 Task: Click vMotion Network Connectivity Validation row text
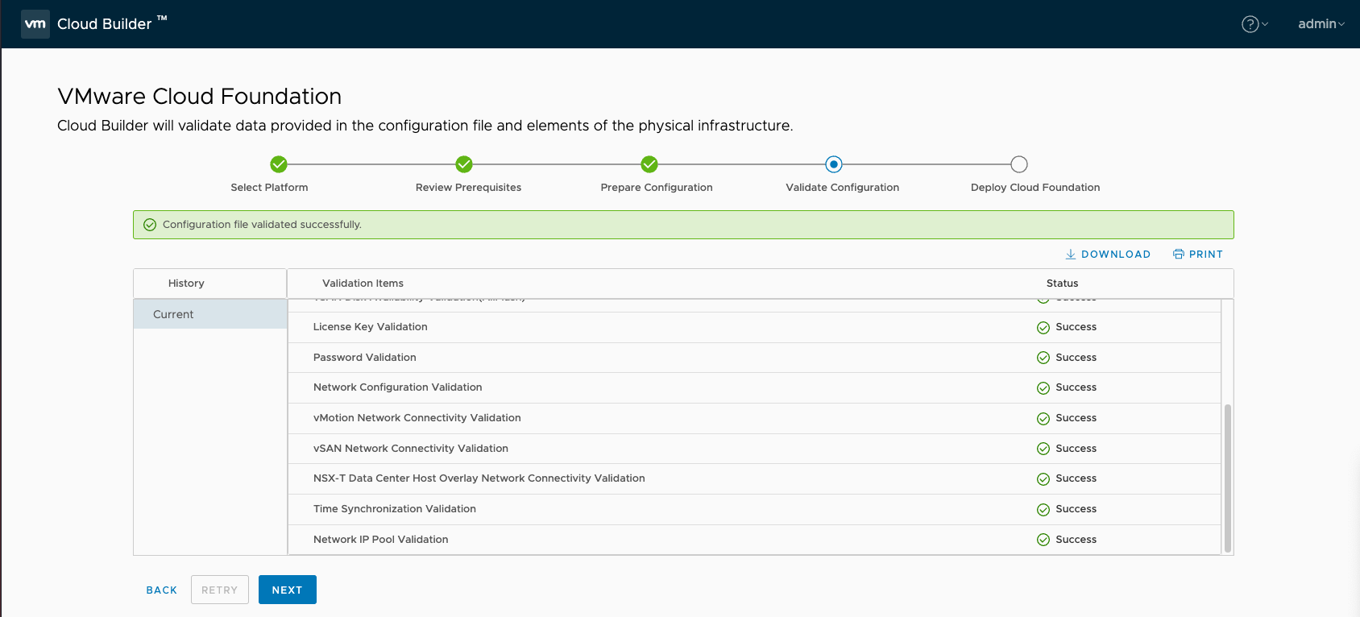coord(417,418)
